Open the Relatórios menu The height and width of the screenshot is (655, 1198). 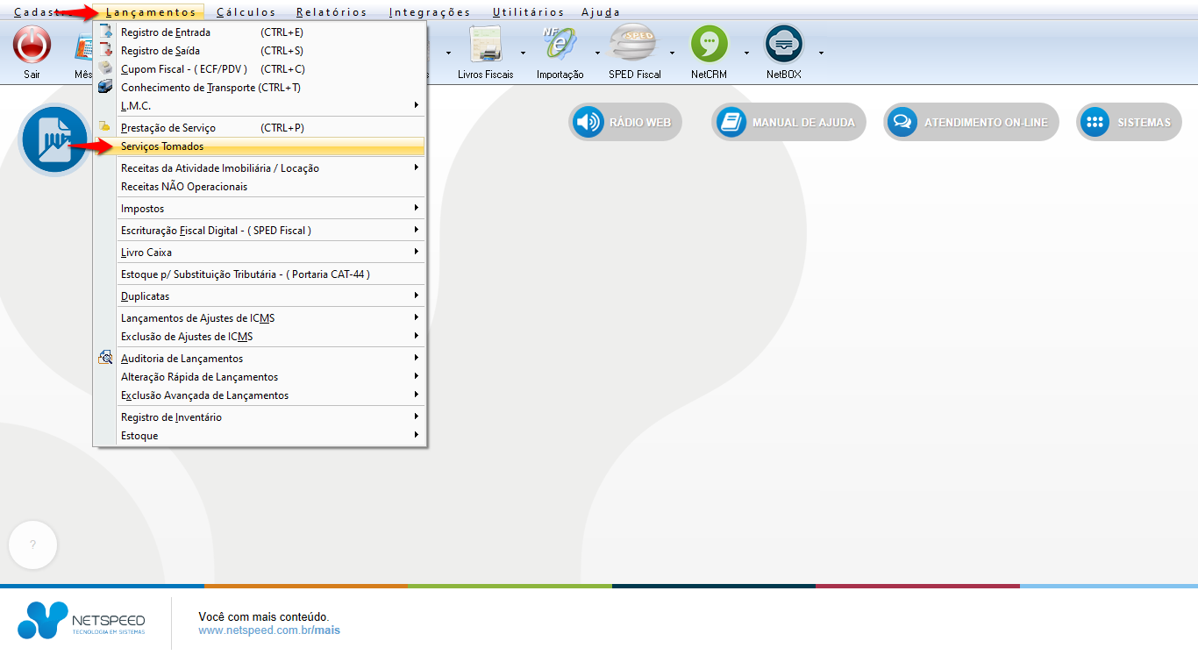(x=332, y=12)
